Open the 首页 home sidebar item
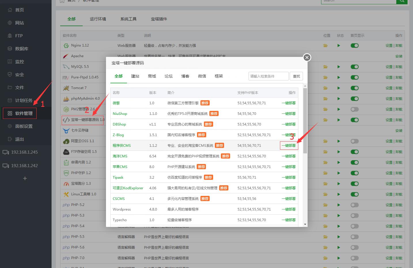 click(x=19, y=10)
